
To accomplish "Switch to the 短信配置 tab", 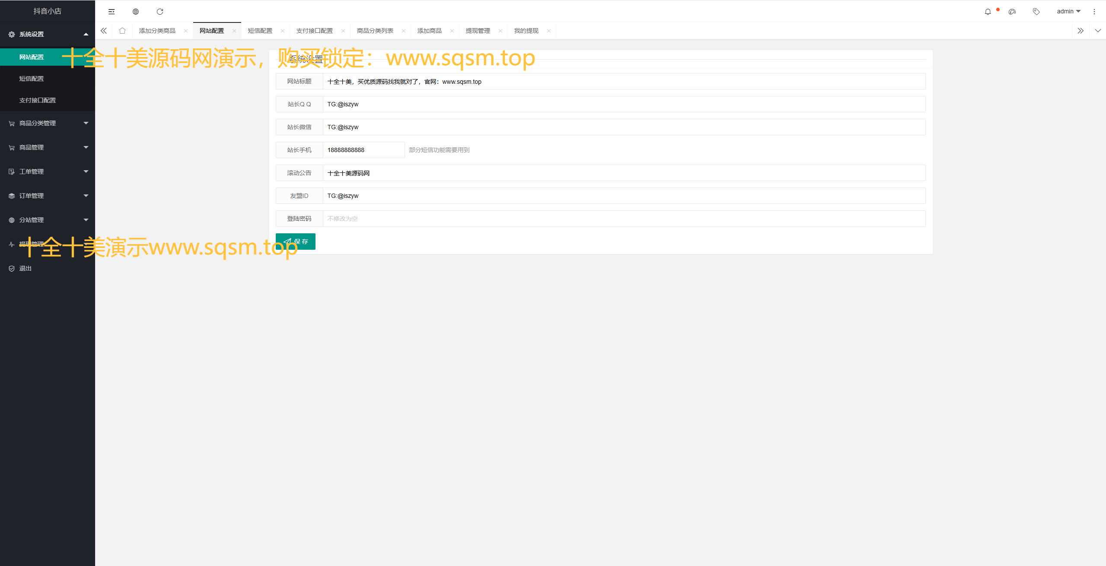I will 260,31.
